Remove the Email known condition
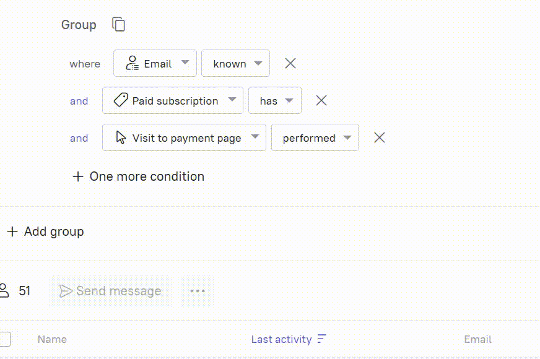Image resolution: width=540 pixels, height=359 pixels. pyautogui.click(x=290, y=63)
